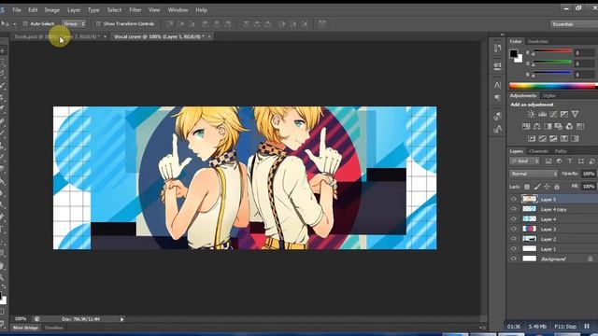Pause the screen recording
The width and height of the screenshot is (598, 336).
(x=587, y=327)
